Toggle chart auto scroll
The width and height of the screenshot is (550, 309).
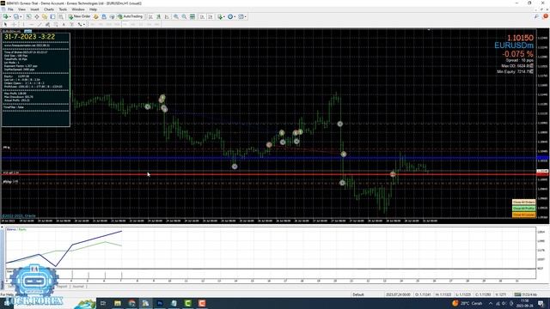click(x=203, y=16)
